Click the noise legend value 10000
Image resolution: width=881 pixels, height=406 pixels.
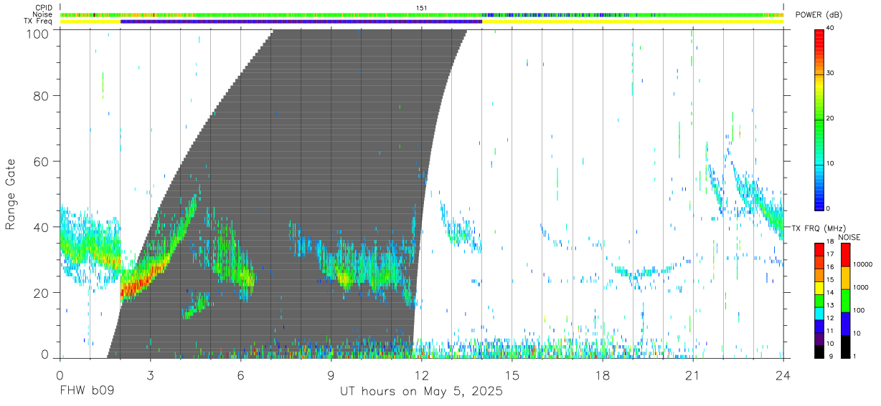[862, 266]
